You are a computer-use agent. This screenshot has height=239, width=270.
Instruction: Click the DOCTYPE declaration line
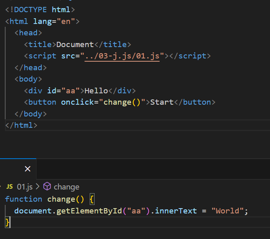click(40, 9)
